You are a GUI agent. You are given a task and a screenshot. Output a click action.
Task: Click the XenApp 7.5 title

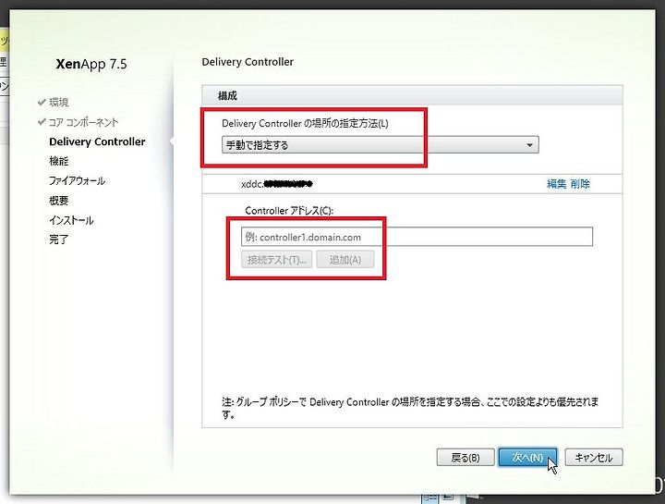pos(91,64)
